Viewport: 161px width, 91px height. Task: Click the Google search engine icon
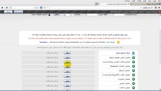click(41, 8)
